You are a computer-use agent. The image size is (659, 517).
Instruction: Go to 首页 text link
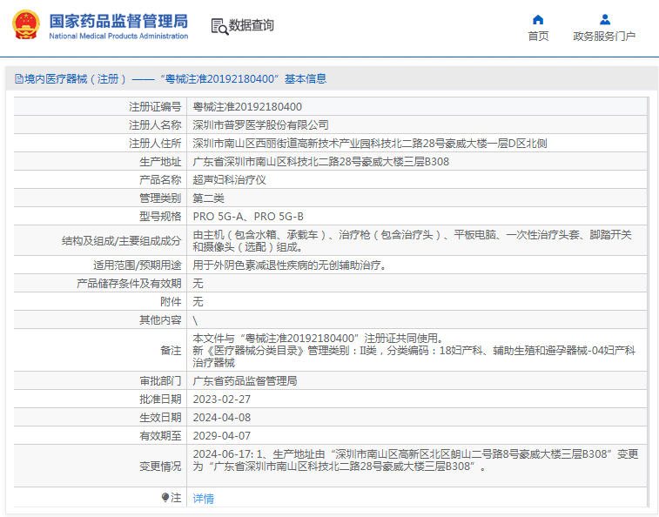pyautogui.click(x=538, y=37)
